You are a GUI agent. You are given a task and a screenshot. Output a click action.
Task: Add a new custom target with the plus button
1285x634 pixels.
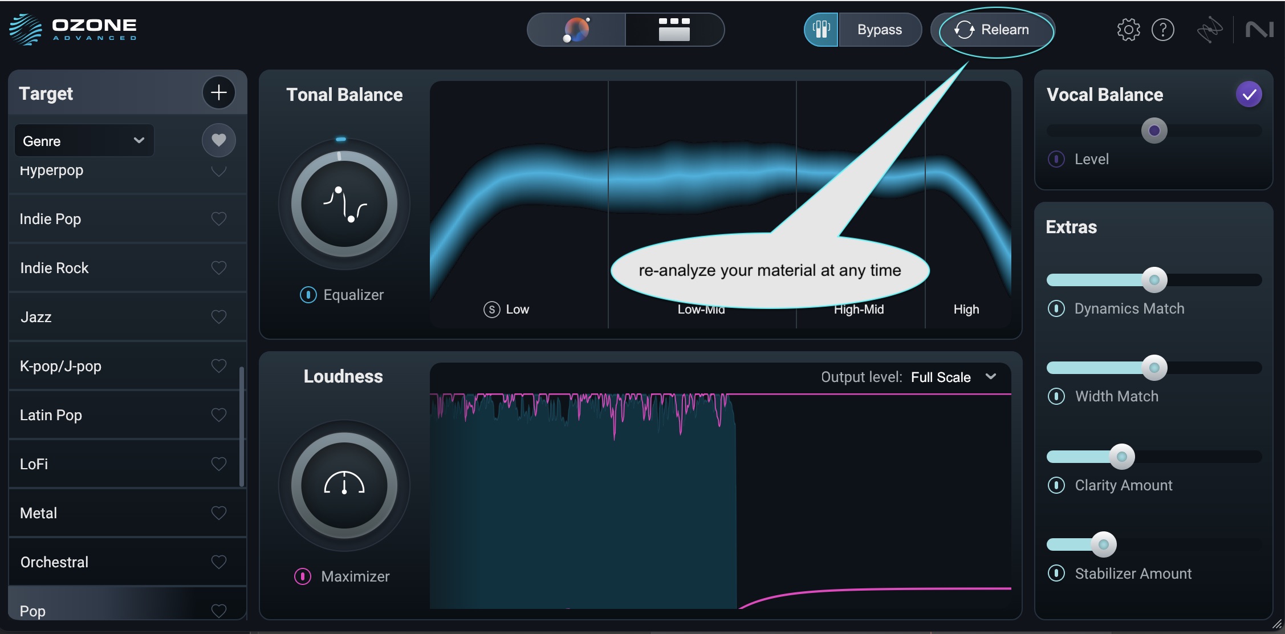tap(219, 92)
